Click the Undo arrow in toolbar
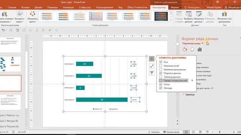 pyautogui.click(x=3, y=30)
